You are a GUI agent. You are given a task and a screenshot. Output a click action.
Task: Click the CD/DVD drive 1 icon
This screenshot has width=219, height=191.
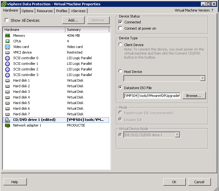pos(7,120)
